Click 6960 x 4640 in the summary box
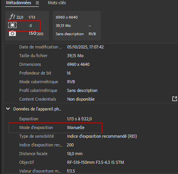 [67, 17]
